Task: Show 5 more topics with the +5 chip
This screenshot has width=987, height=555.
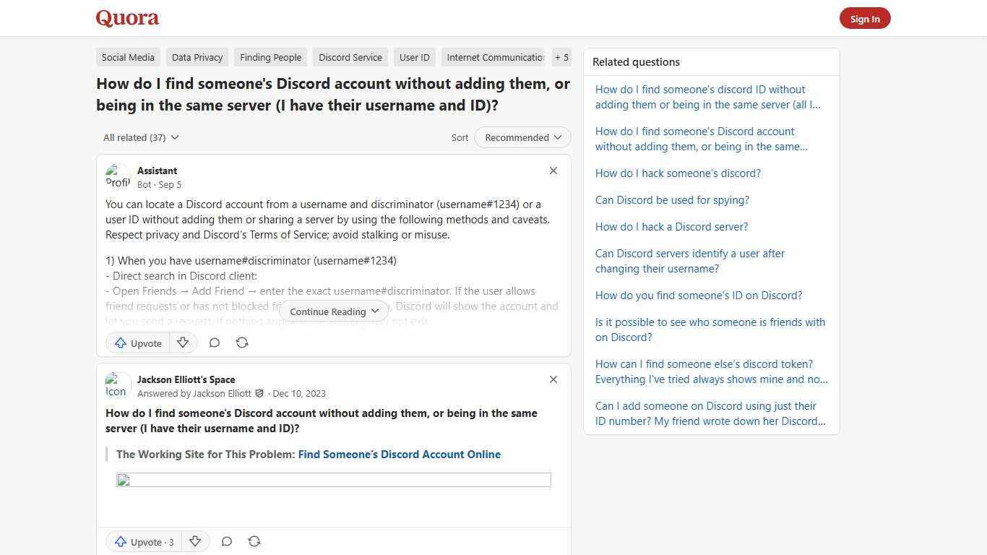Action: click(x=561, y=57)
